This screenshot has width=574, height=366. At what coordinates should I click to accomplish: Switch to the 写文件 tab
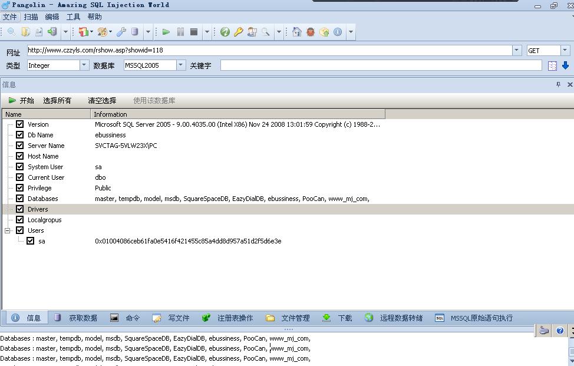(171, 318)
